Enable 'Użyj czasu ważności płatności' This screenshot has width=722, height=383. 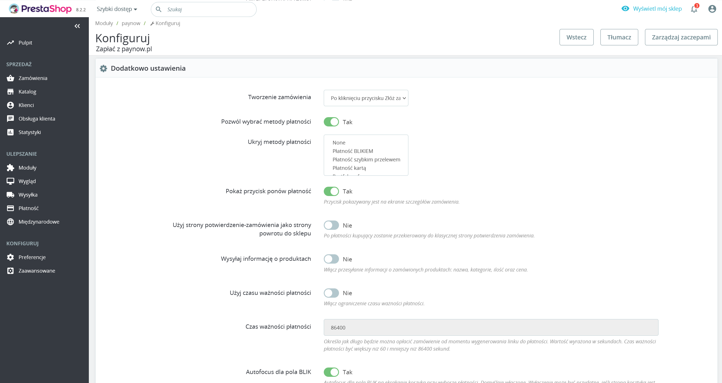pyautogui.click(x=331, y=293)
